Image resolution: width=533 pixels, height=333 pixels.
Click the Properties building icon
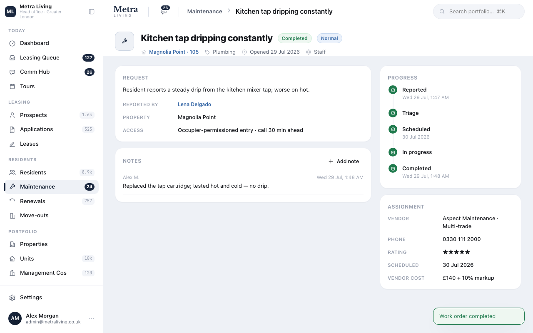click(12, 244)
